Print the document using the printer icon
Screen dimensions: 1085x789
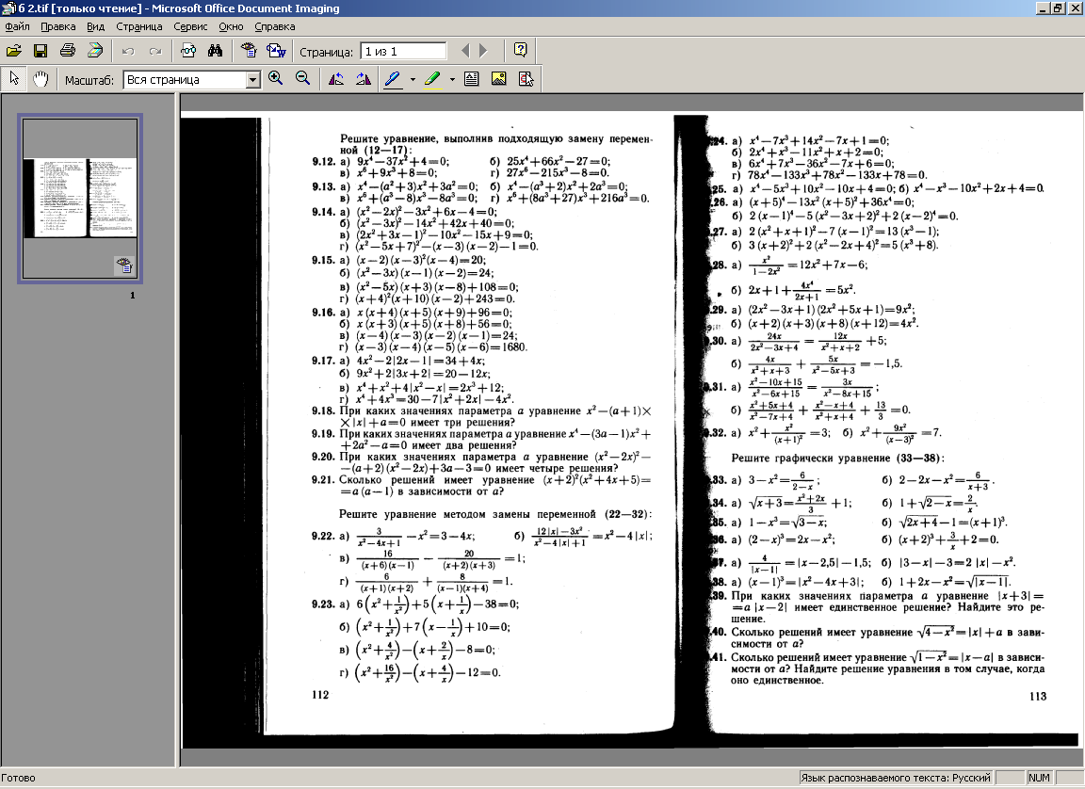point(67,51)
